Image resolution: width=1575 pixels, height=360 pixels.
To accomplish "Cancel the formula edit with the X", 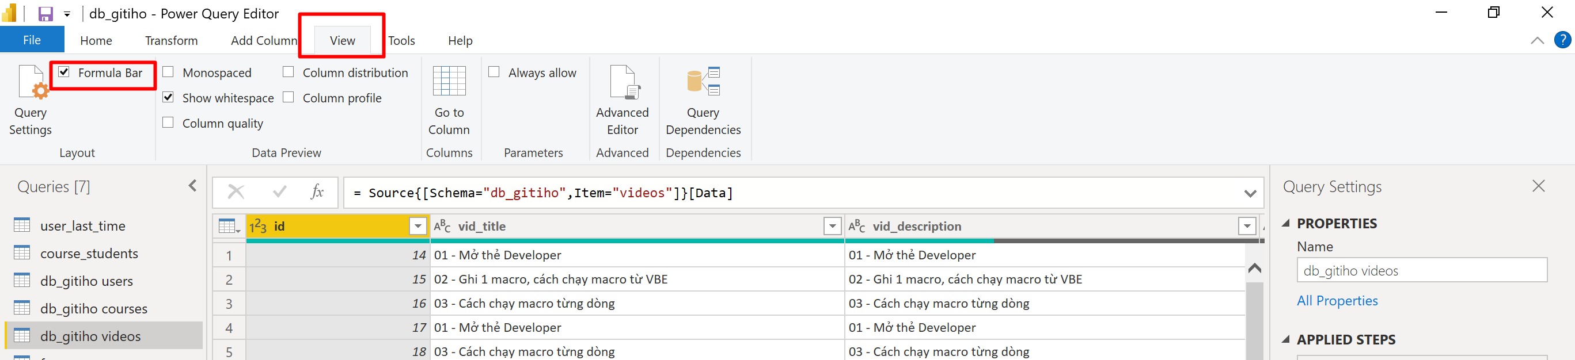I will coord(236,192).
